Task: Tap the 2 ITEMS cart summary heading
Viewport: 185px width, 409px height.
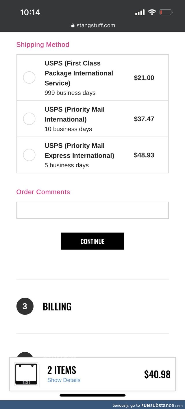Action: [62, 370]
